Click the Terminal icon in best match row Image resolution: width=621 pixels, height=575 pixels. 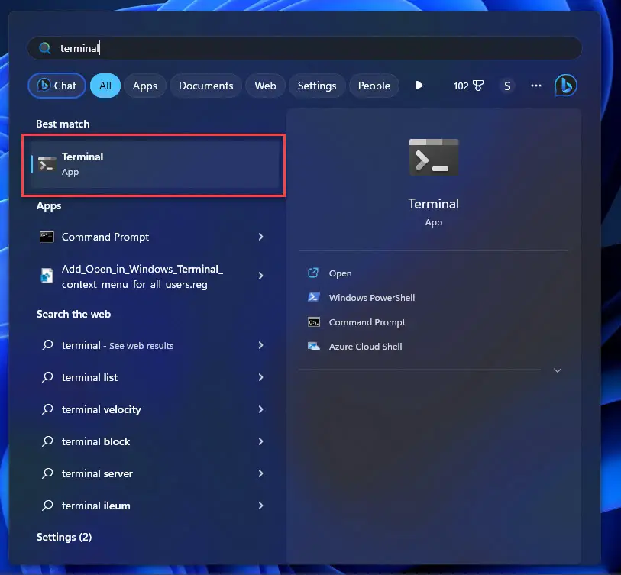[47, 164]
